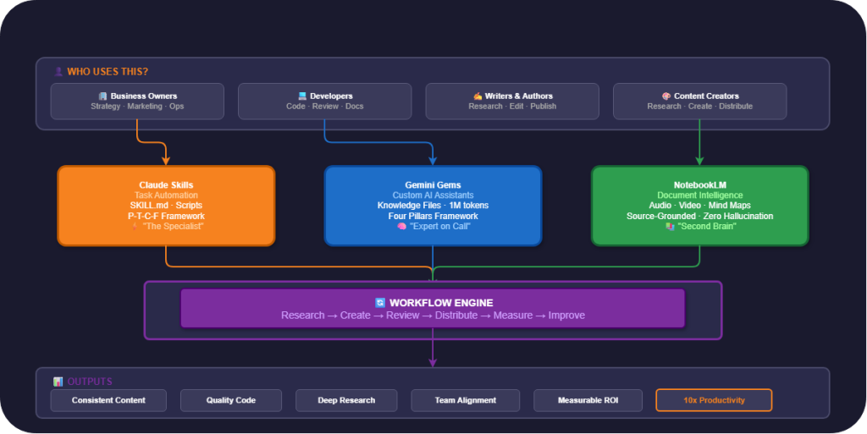The height and width of the screenshot is (434, 867).
Task: Click the purple Workflow Engine block
Action: (433, 309)
